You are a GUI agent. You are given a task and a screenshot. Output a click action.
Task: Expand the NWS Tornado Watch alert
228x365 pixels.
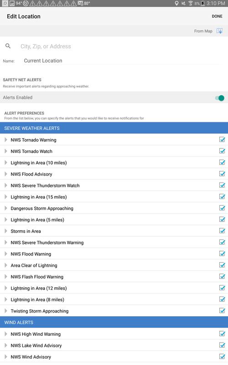pyautogui.click(x=6, y=151)
